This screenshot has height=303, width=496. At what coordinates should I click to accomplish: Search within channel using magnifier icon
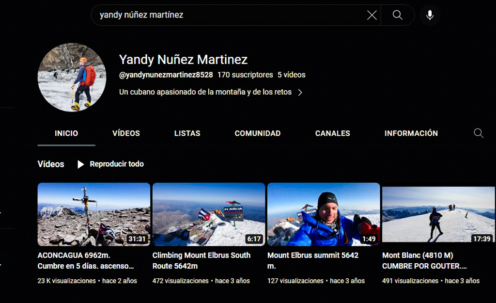[x=479, y=133]
